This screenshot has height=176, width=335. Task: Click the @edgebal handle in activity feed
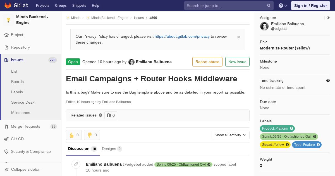(132, 164)
